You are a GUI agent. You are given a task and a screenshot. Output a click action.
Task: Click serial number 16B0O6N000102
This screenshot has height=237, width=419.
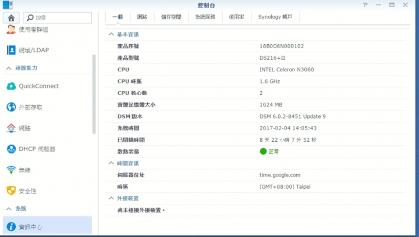pos(282,46)
